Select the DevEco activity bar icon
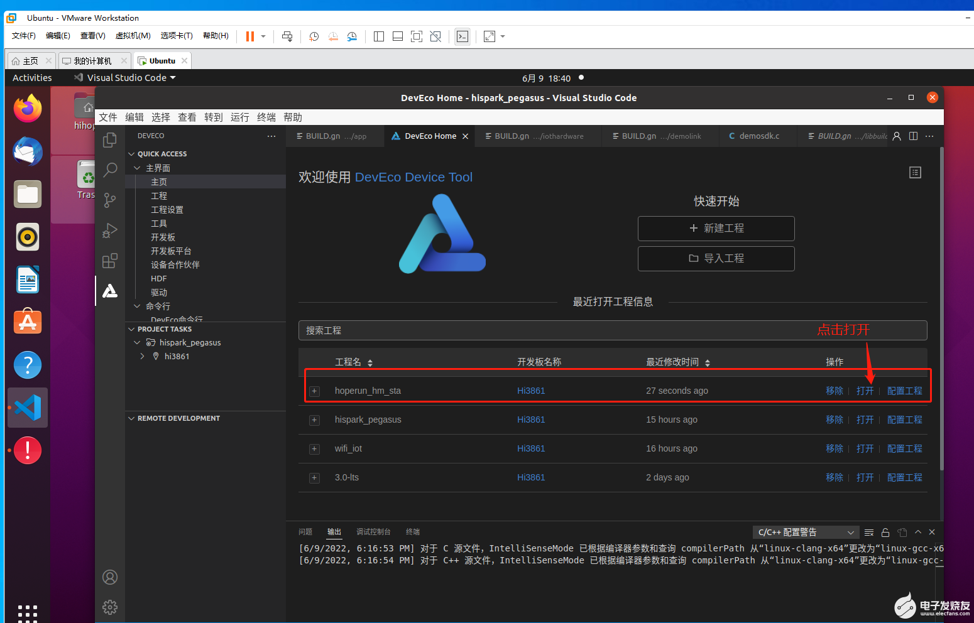The width and height of the screenshot is (974, 623). point(110,291)
